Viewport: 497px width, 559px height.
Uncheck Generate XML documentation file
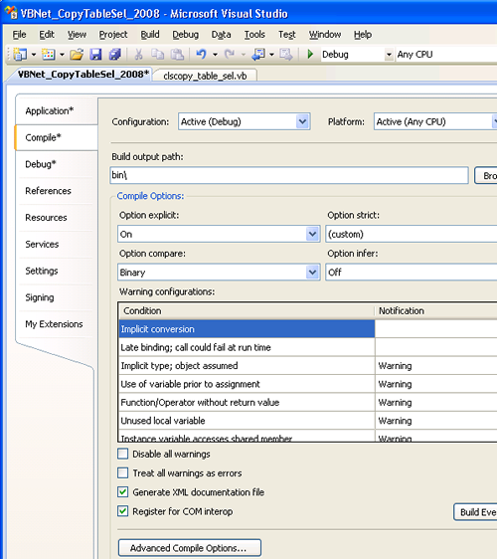coord(122,492)
